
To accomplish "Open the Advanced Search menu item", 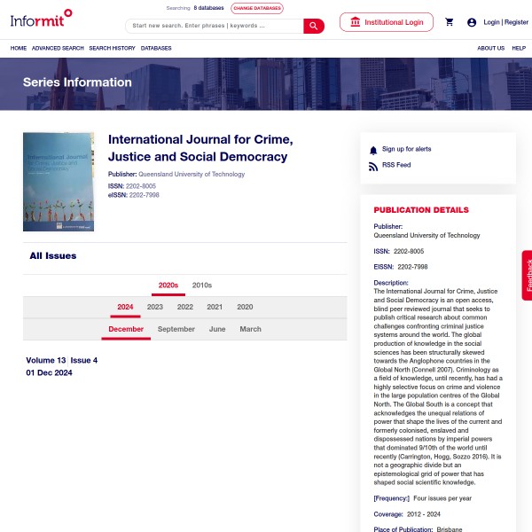I will (x=58, y=48).
